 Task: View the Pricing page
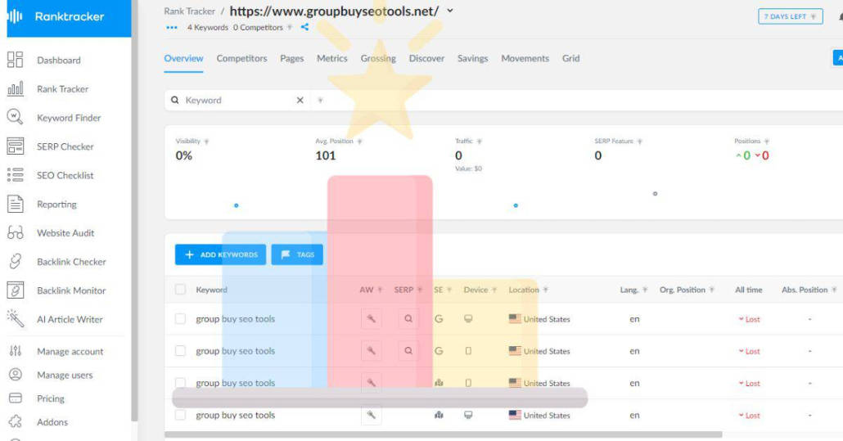(51, 398)
